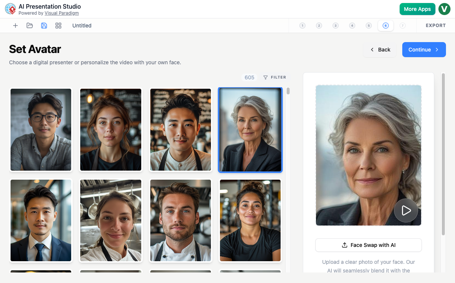455x283 pixels.
Task: Click the avatar list scrollbar
Action: [x=288, y=91]
